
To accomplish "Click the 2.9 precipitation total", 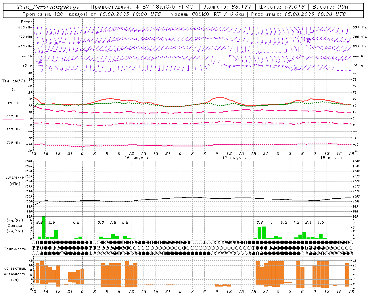I will pyautogui.click(x=52, y=223).
